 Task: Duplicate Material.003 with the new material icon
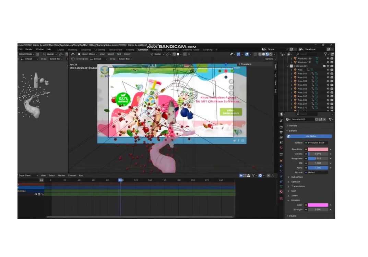tap(320, 119)
